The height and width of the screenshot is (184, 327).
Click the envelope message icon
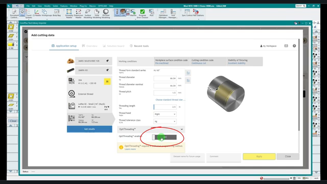(x=286, y=46)
